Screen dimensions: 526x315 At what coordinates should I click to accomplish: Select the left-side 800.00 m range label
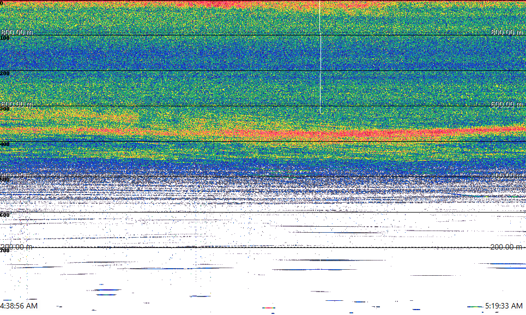click(x=17, y=32)
